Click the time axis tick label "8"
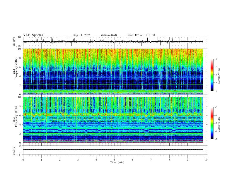232x179 pixels. click(x=169, y=160)
